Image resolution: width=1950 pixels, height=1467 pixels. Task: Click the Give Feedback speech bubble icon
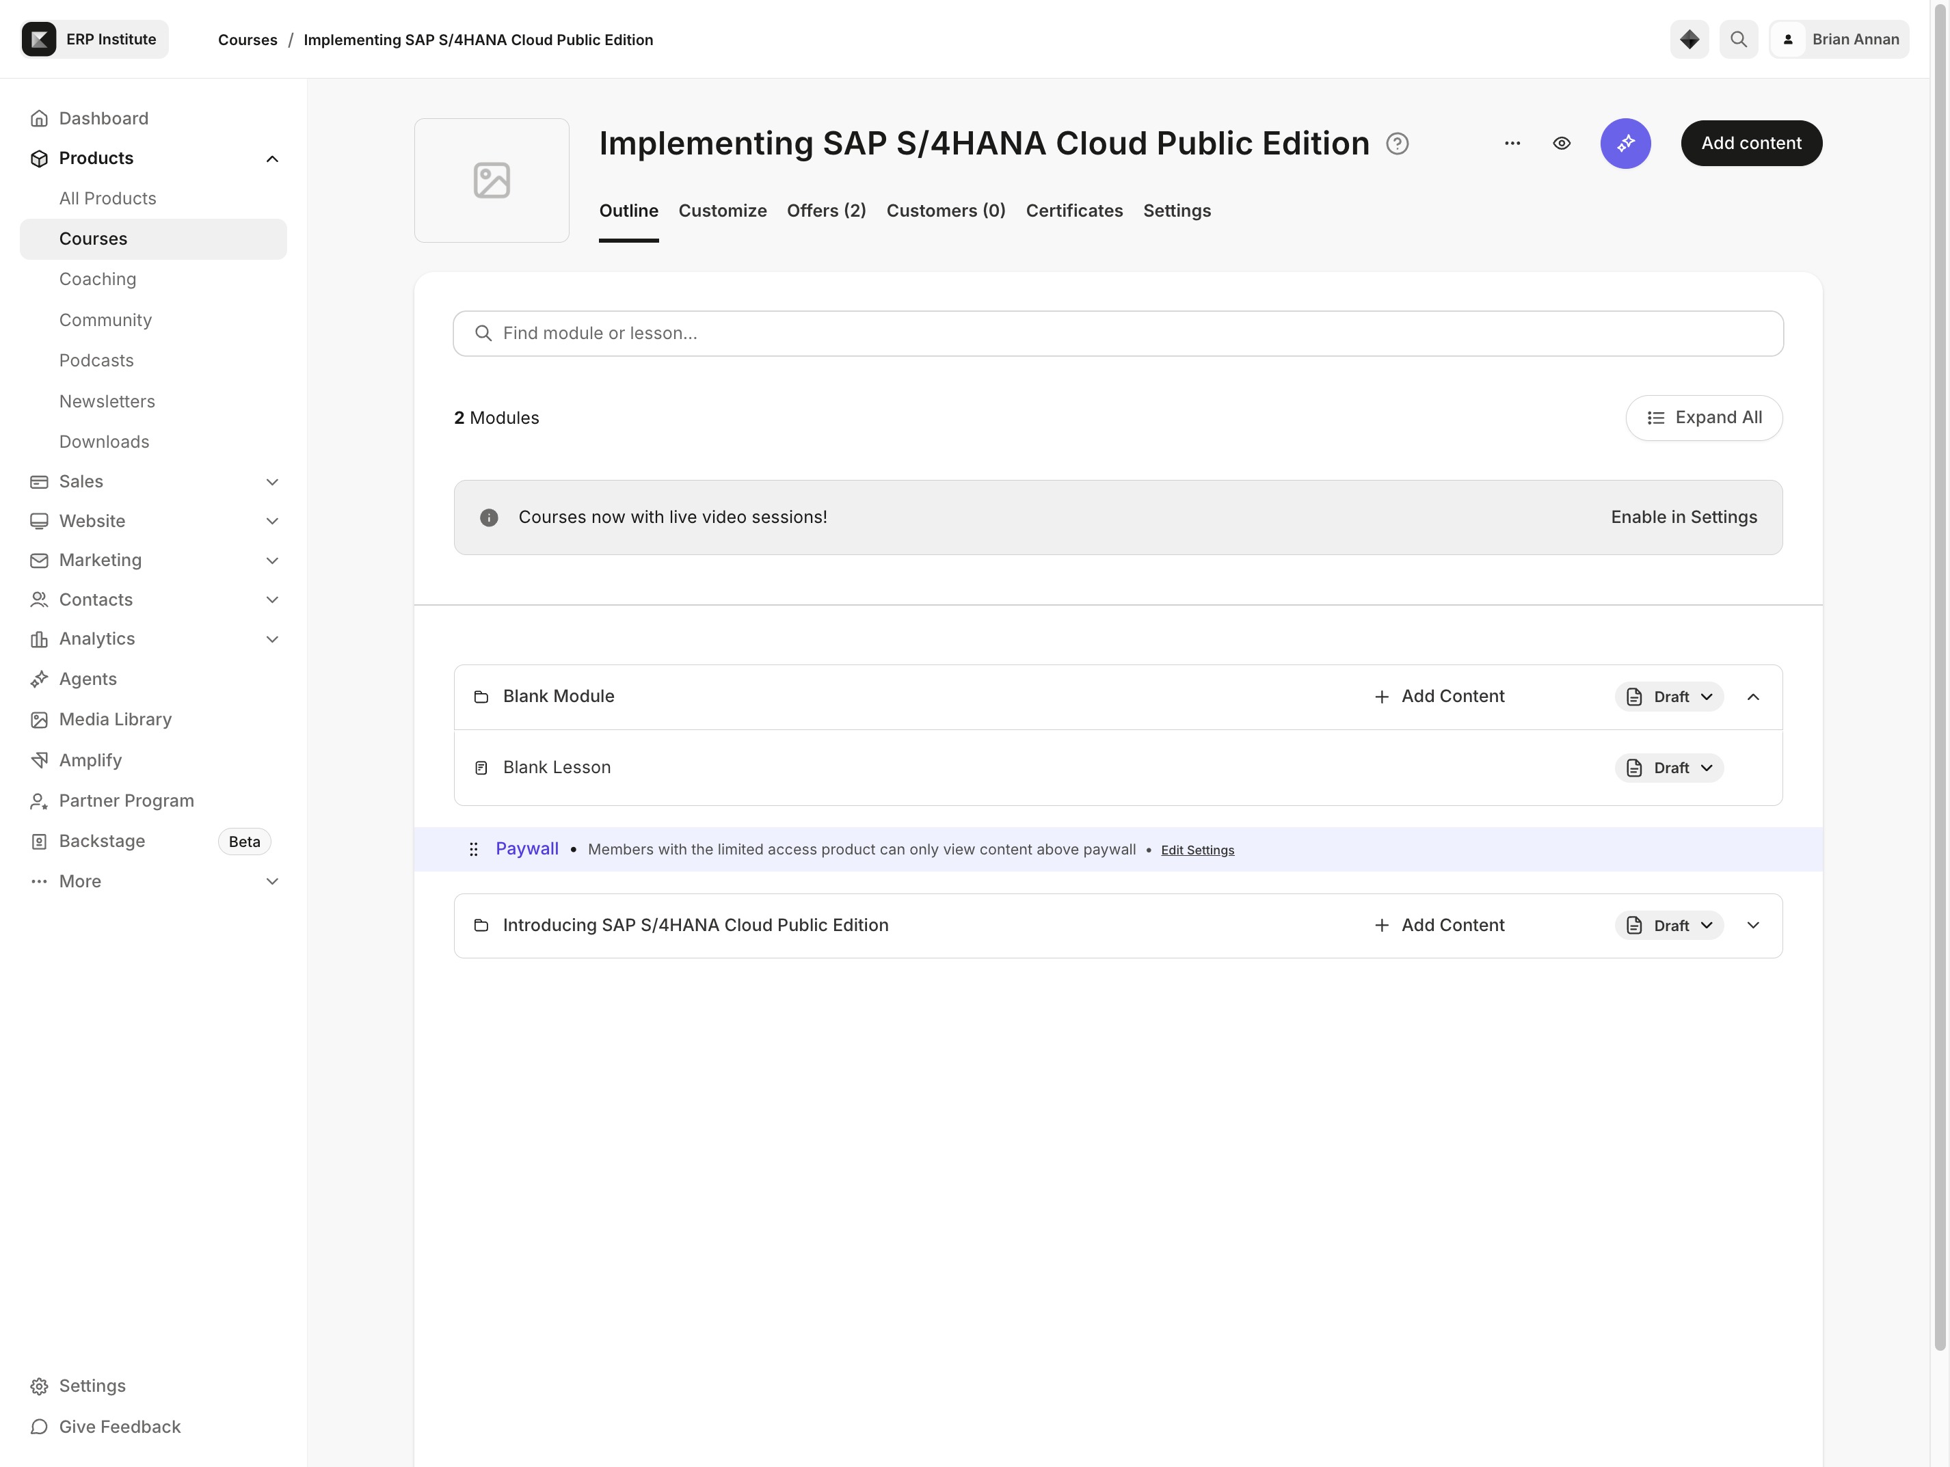click(x=39, y=1427)
